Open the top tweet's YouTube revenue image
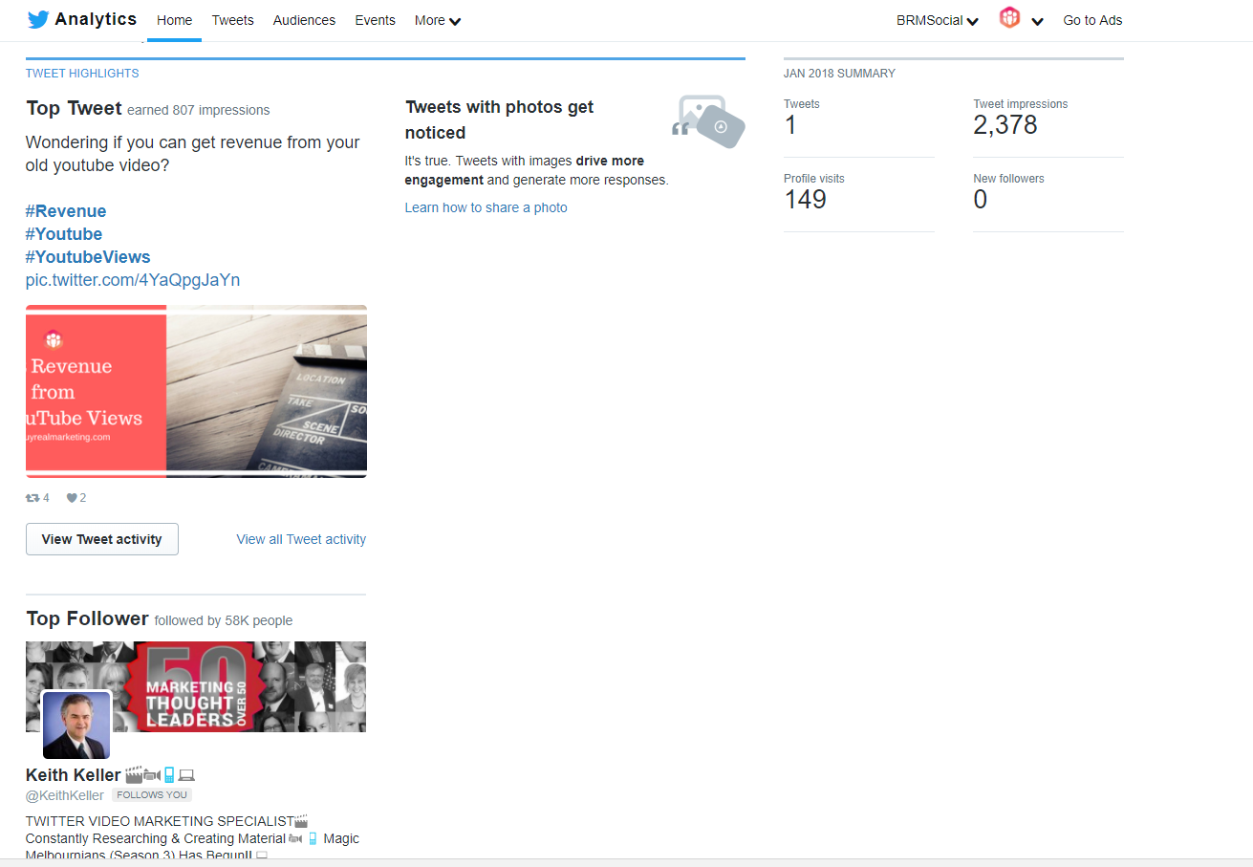 (196, 391)
